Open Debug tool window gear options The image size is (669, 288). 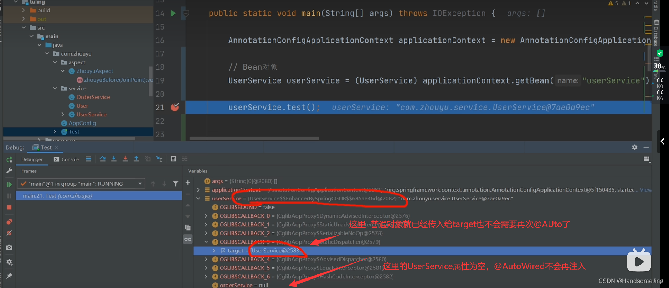[x=635, y=147]
